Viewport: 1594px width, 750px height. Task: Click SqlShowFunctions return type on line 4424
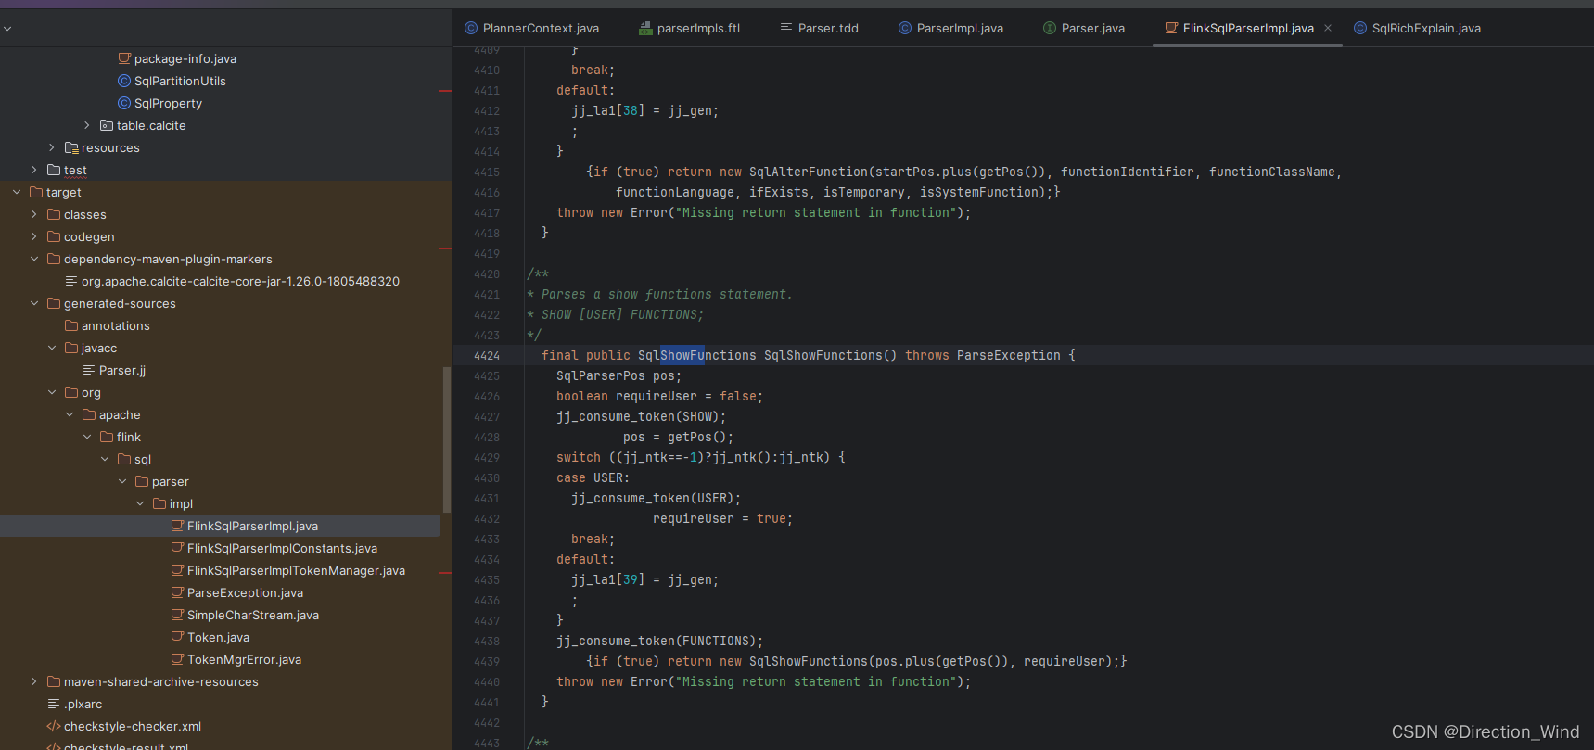click(x=697, y=355)
